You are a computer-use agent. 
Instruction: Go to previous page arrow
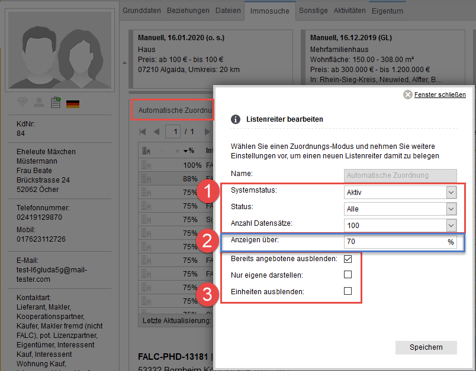156,131
